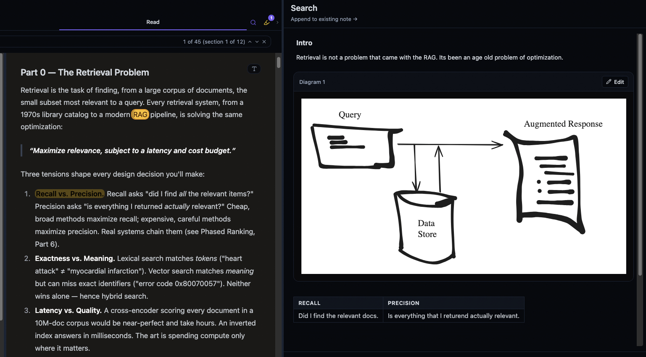Click the highlighted 'Recall vs. Precision.' text
Screen dimensions: 646x357
[x=69, y=194]
